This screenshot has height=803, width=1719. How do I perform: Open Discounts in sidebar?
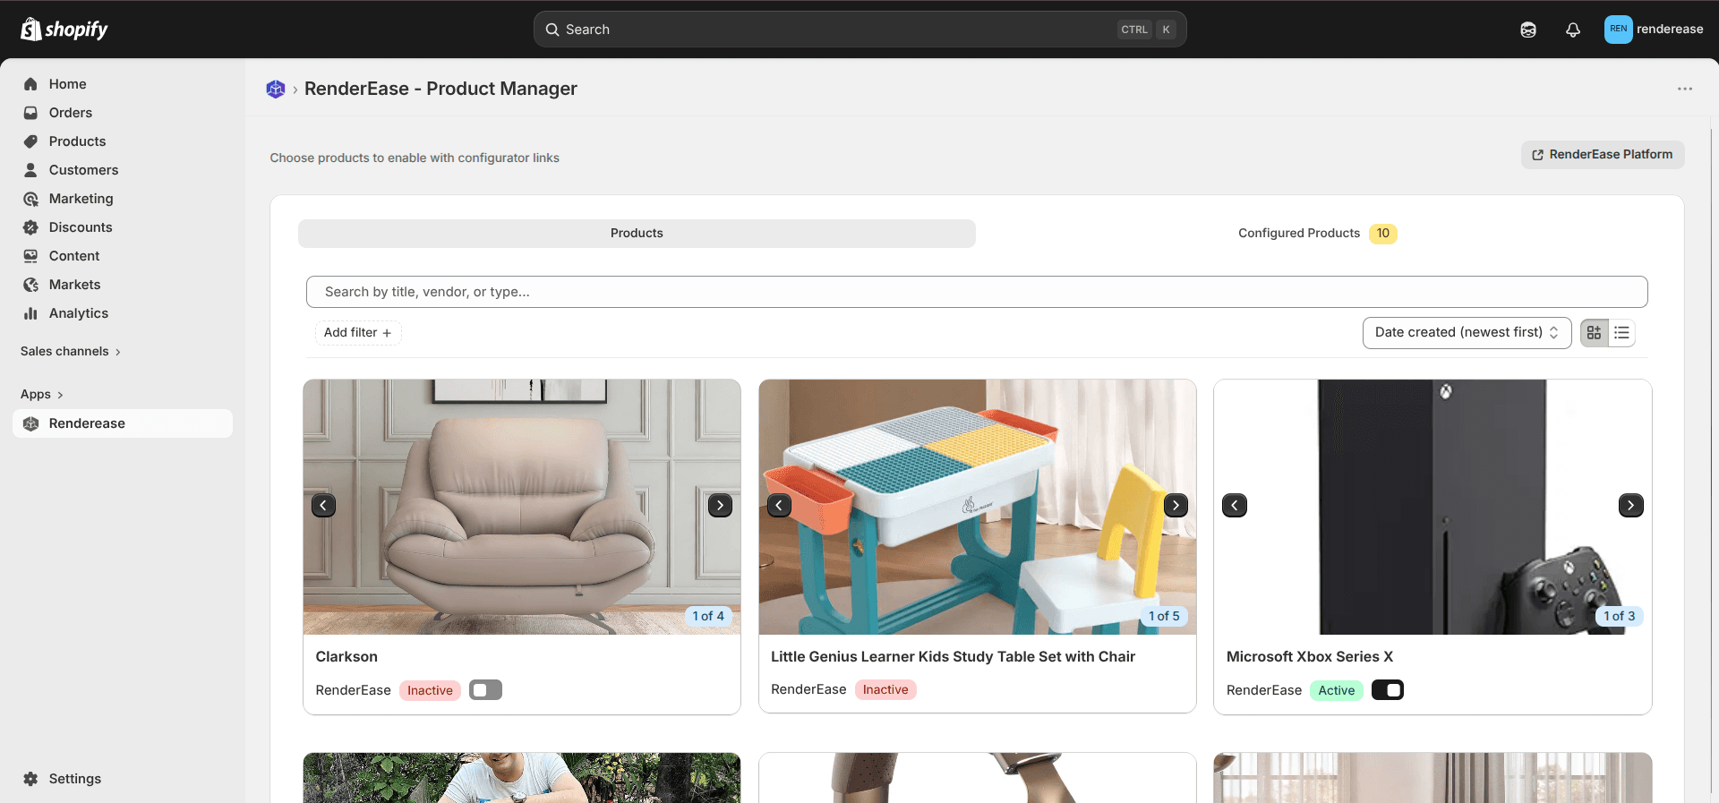[x=123, y=227]
